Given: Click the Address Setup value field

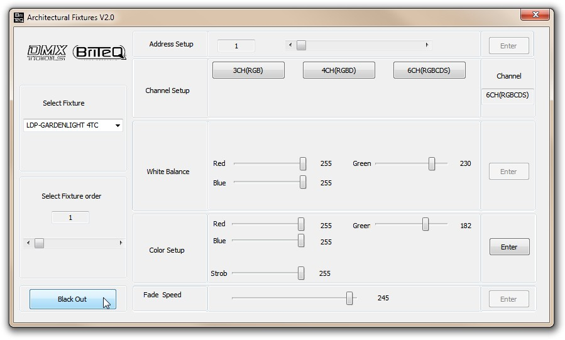Looking at the screenshot, I should coord(236,46).
